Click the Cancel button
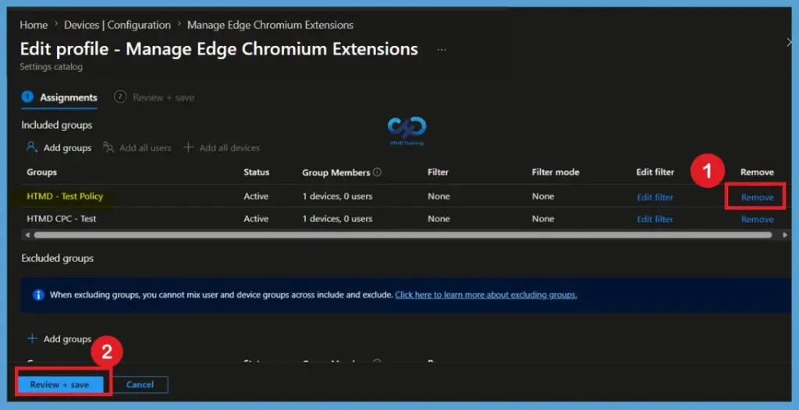Viewport: 799px width, 410px height. pos(140,384)
